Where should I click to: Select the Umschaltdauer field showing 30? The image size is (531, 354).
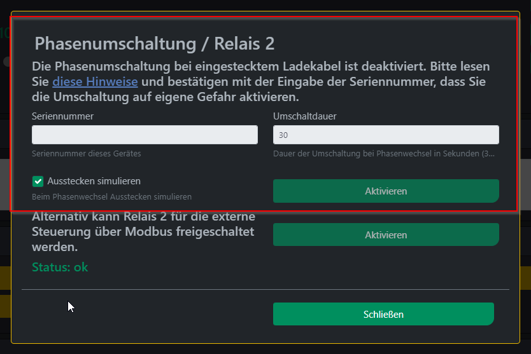coord(386,135)
